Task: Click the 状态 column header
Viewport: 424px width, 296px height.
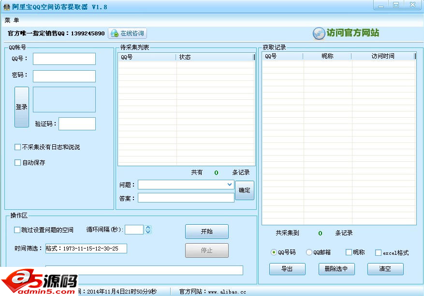Action: click(215, 57)
